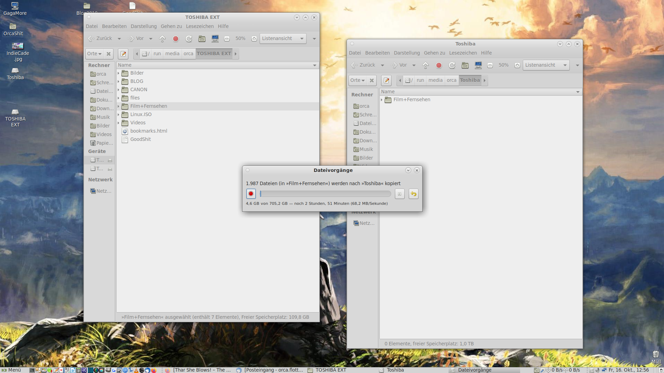Open Orte sidebar selector in TOSHIBA EXT window
664x373 pixels.
coord(94,54)
